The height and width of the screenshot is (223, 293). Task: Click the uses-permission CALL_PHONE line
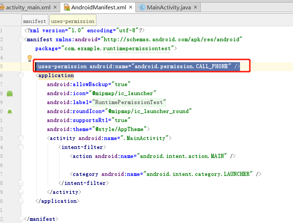(138, 66)
